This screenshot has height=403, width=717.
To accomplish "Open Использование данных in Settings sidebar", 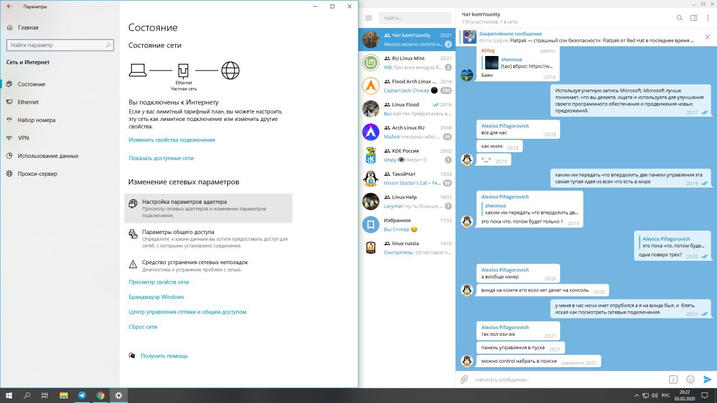I will point(48,156).
